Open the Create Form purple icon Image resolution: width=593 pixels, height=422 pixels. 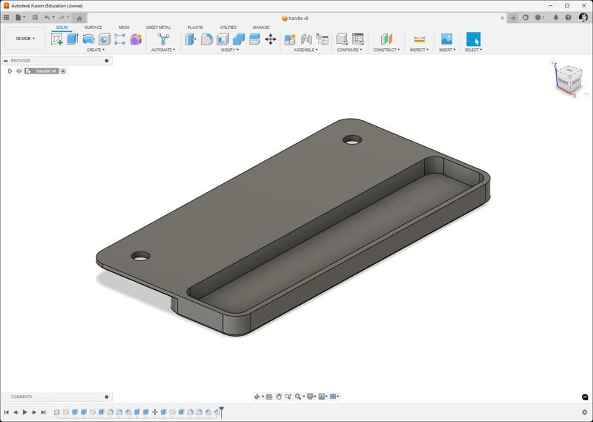click(x=136, y=39)
